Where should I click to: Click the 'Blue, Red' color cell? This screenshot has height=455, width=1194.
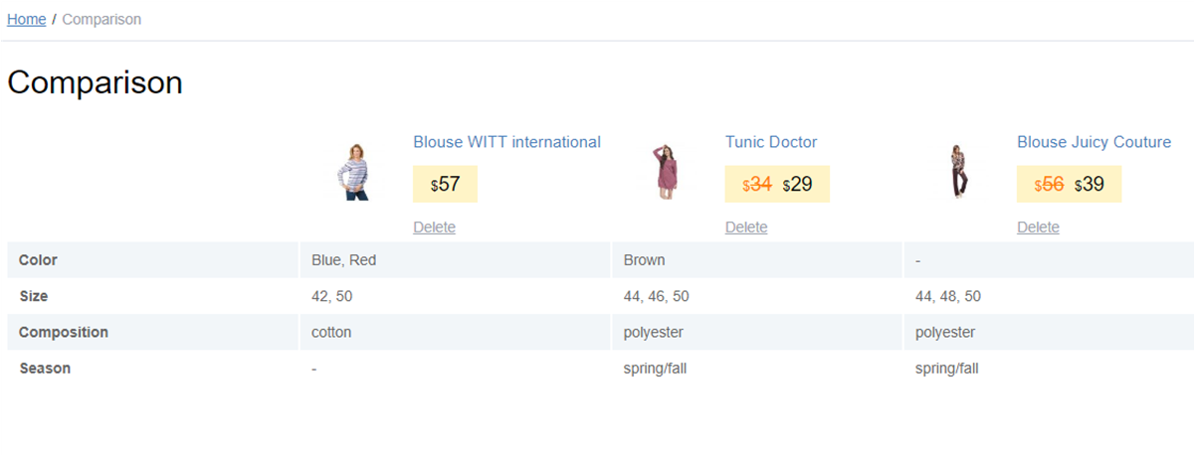coord(455,260)
